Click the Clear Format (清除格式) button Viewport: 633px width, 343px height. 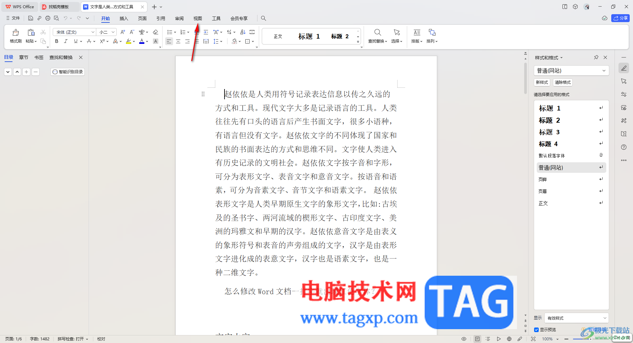[x=563, y=82]
